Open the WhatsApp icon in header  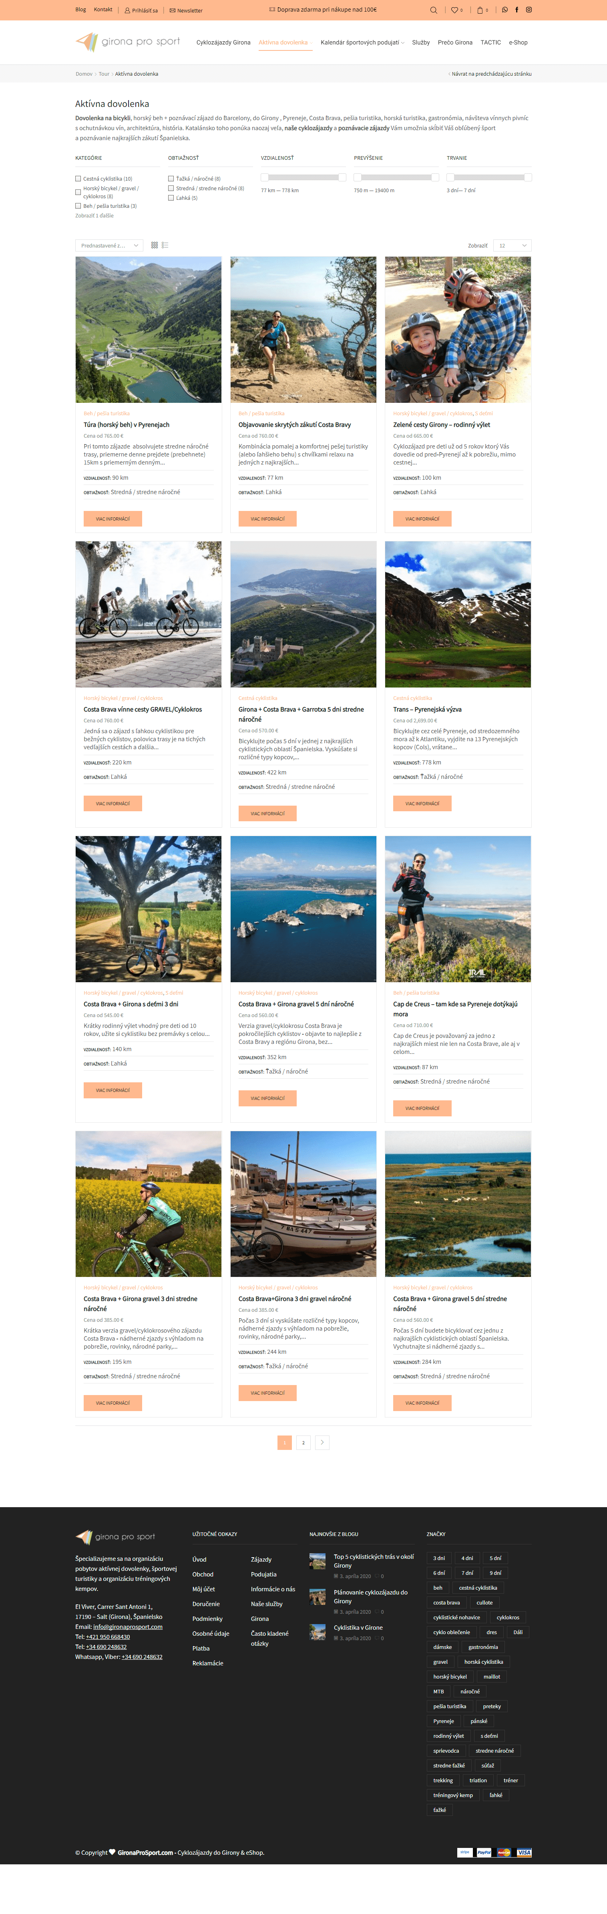click(505, 10)
